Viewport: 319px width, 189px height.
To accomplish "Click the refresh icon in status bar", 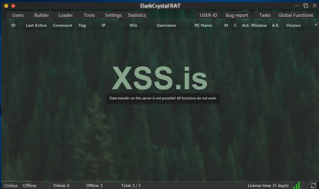I will pyautogui.click(x=313, y=185).
